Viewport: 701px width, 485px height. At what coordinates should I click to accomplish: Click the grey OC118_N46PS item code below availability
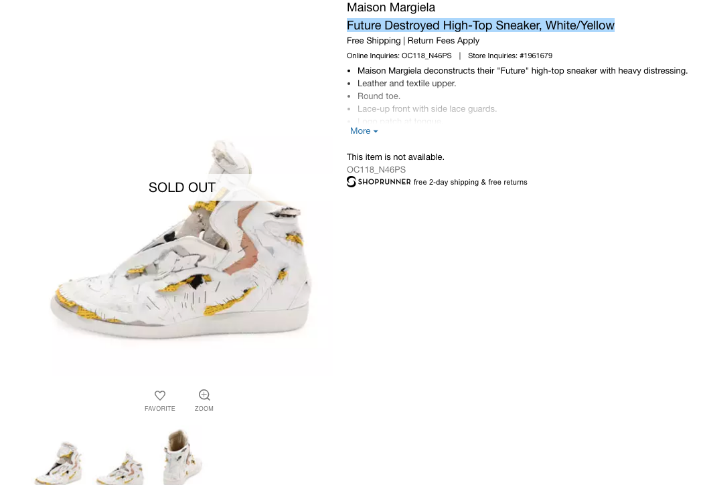[x=376, y=169]
